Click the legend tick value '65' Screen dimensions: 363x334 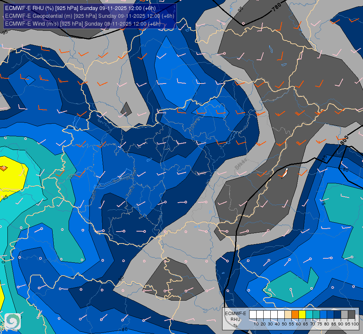(x=306, y=324)
